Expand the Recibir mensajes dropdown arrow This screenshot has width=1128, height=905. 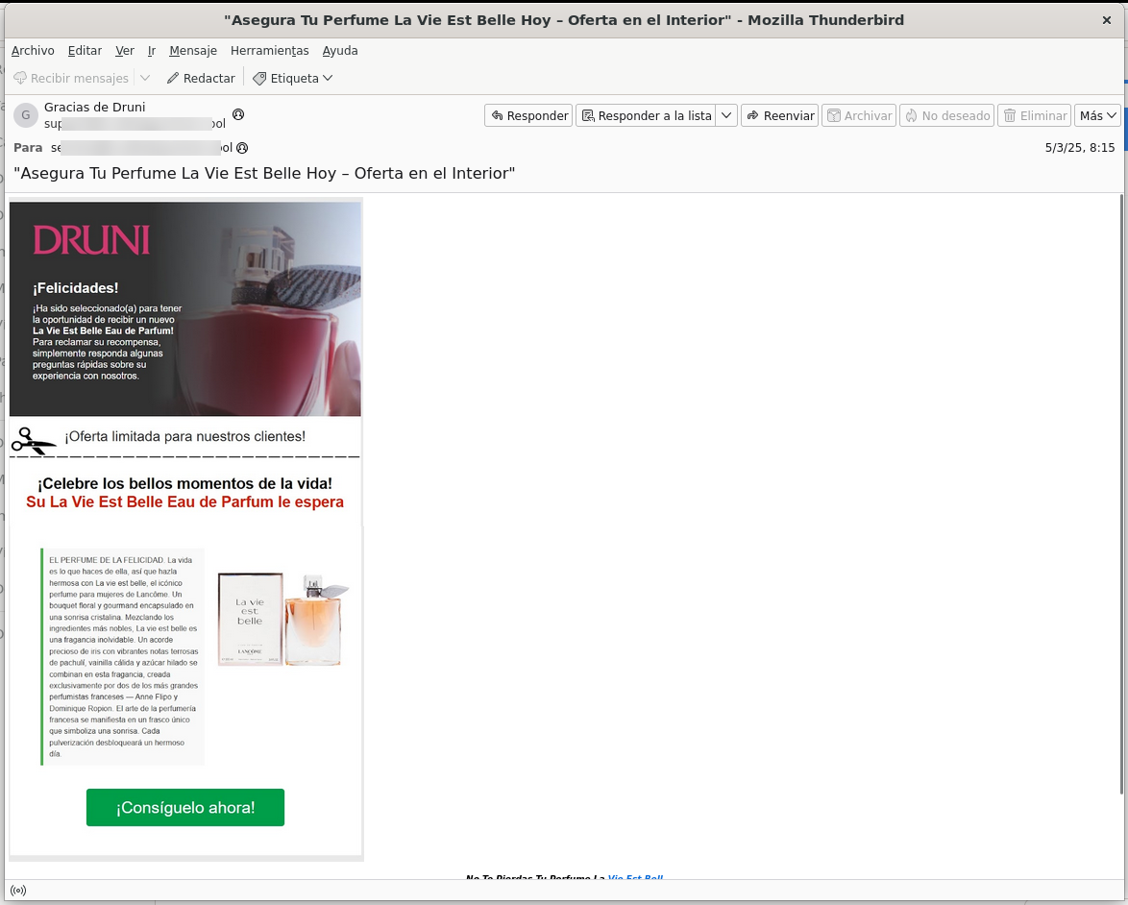(145, 78)
